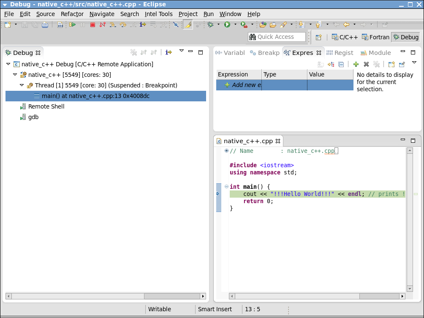Open the Navigate menu
424x318 pixels.
pos(102,14)
